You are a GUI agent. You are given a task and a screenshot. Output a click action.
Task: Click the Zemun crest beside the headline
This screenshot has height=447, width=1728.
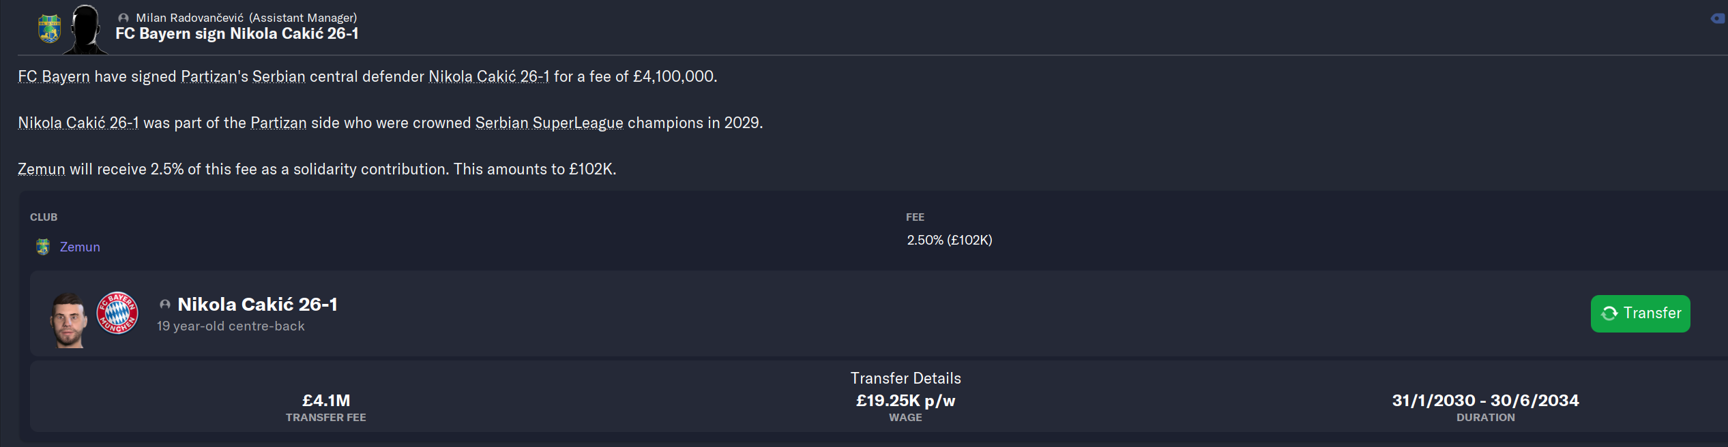tap(49, 29)
